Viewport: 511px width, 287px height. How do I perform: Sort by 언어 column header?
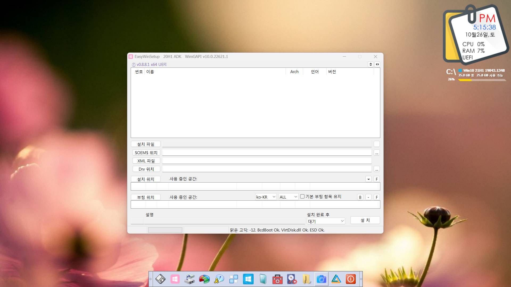click(315, 72)
